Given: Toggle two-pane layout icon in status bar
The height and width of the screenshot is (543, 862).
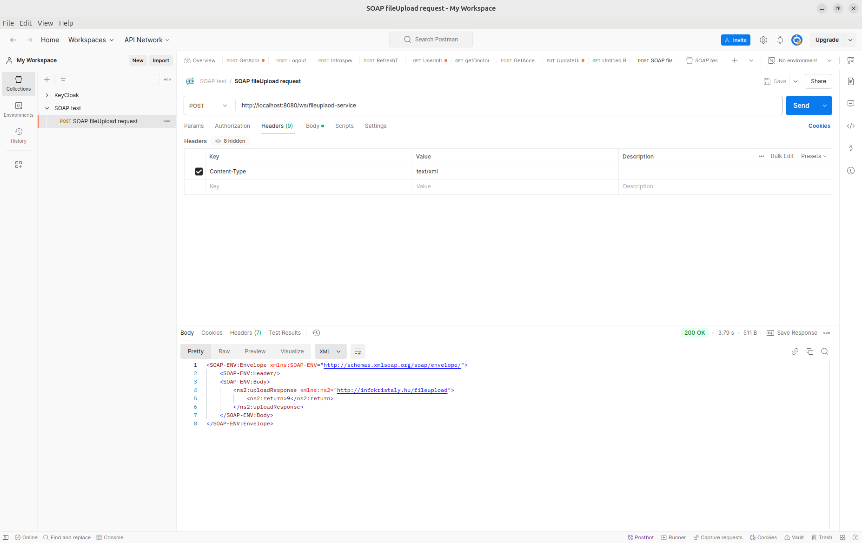Looking at the screenshot, I should (x=842, y=537).
